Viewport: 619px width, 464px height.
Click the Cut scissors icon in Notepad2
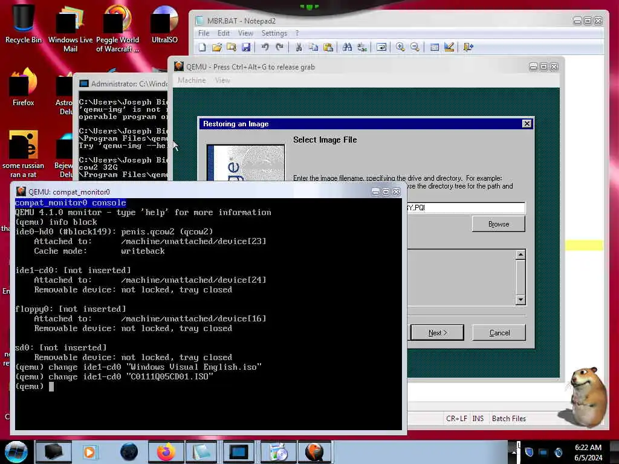(299, 47)
